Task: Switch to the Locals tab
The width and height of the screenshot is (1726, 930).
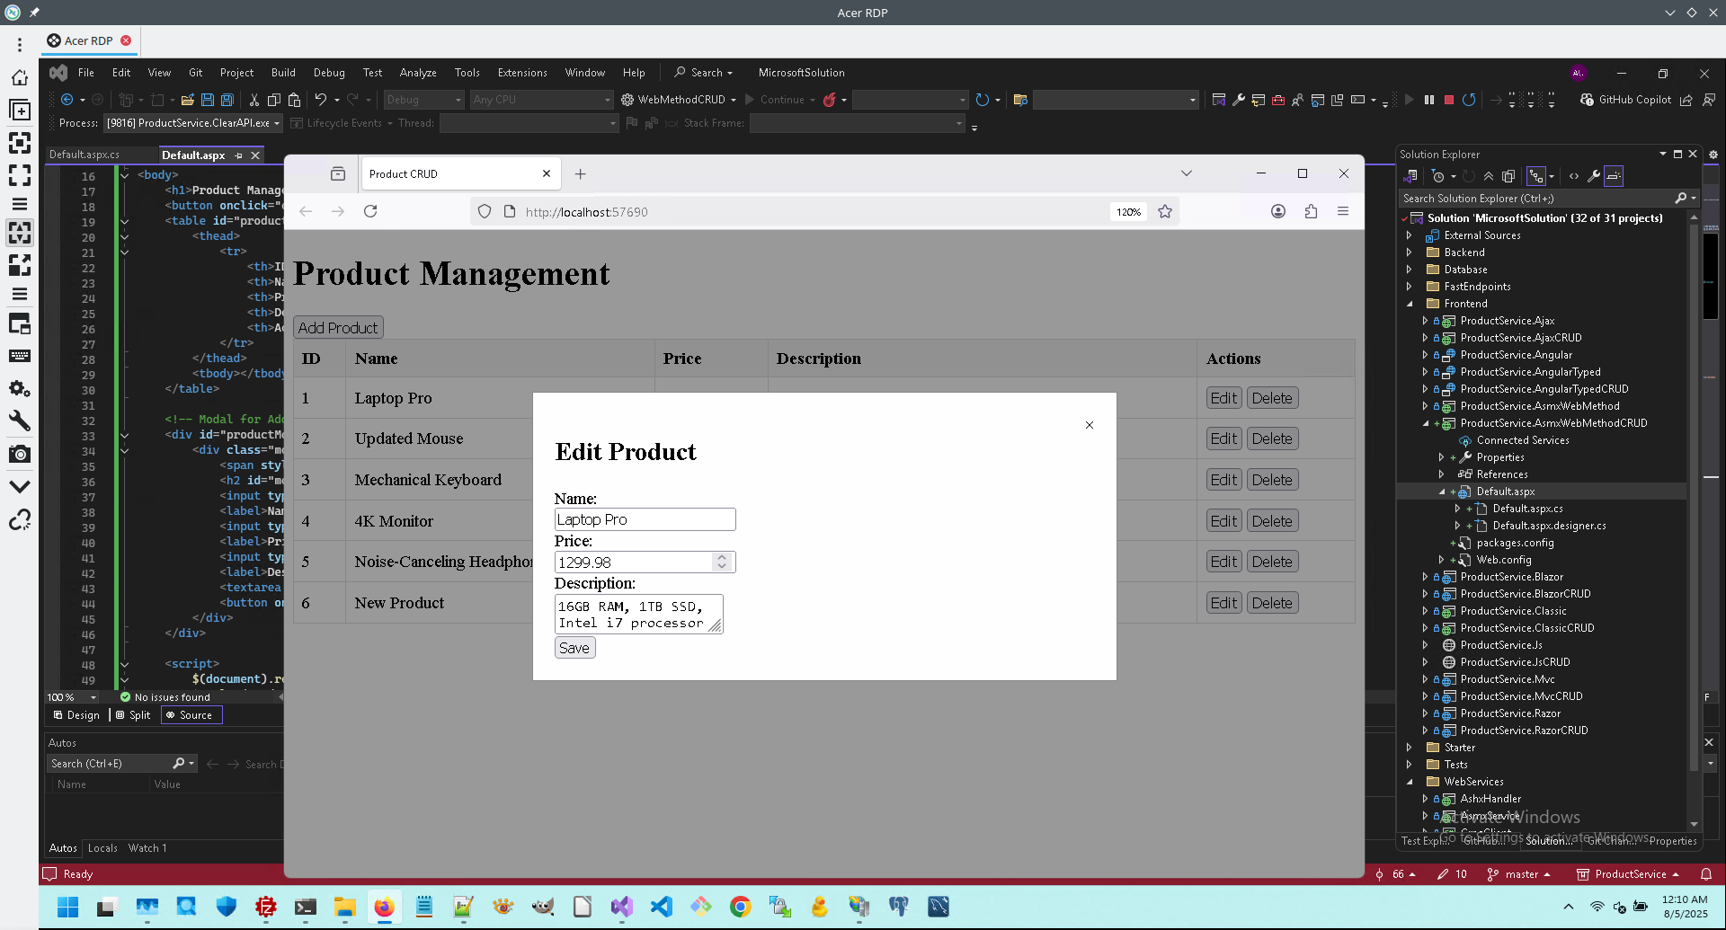Action: point(102,848)
